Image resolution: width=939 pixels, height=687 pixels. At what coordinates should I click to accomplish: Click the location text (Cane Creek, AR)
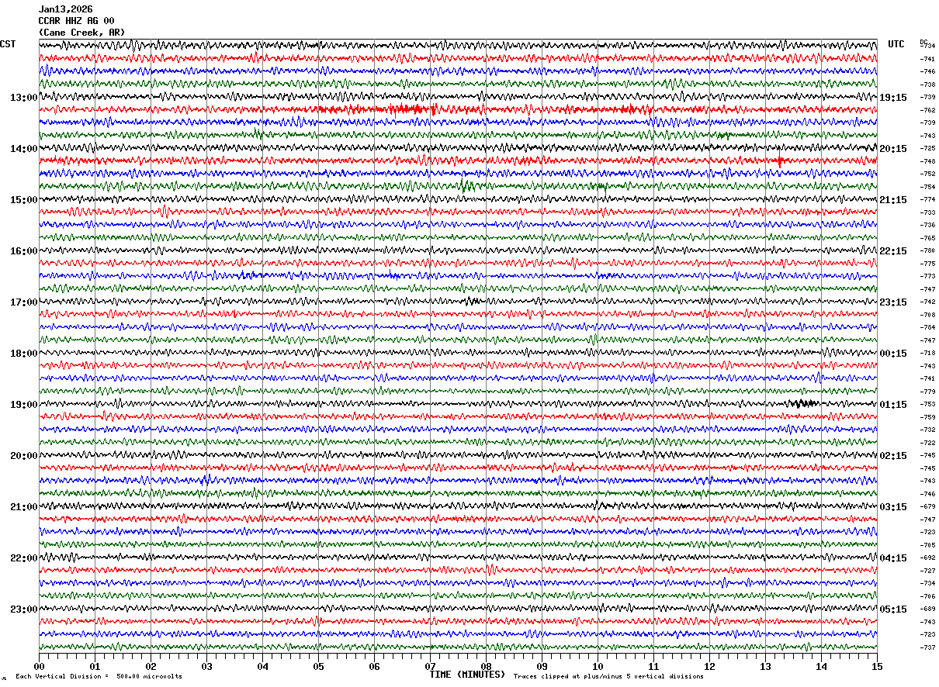coord(81,33)
